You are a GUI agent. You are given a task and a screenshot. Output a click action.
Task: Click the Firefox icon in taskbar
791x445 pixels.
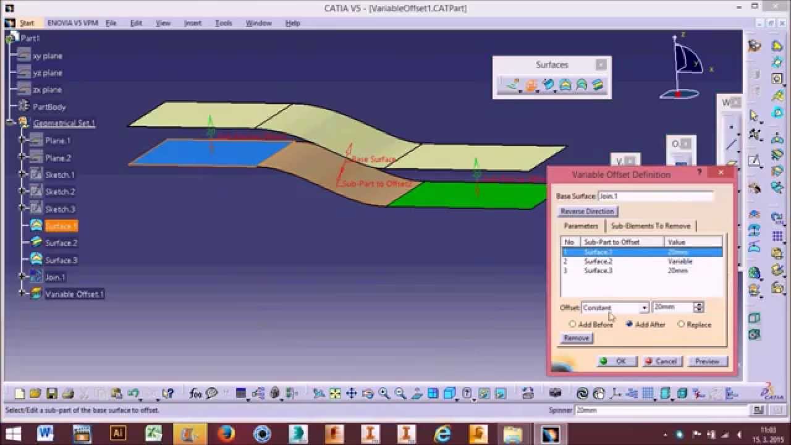point(226,434)
